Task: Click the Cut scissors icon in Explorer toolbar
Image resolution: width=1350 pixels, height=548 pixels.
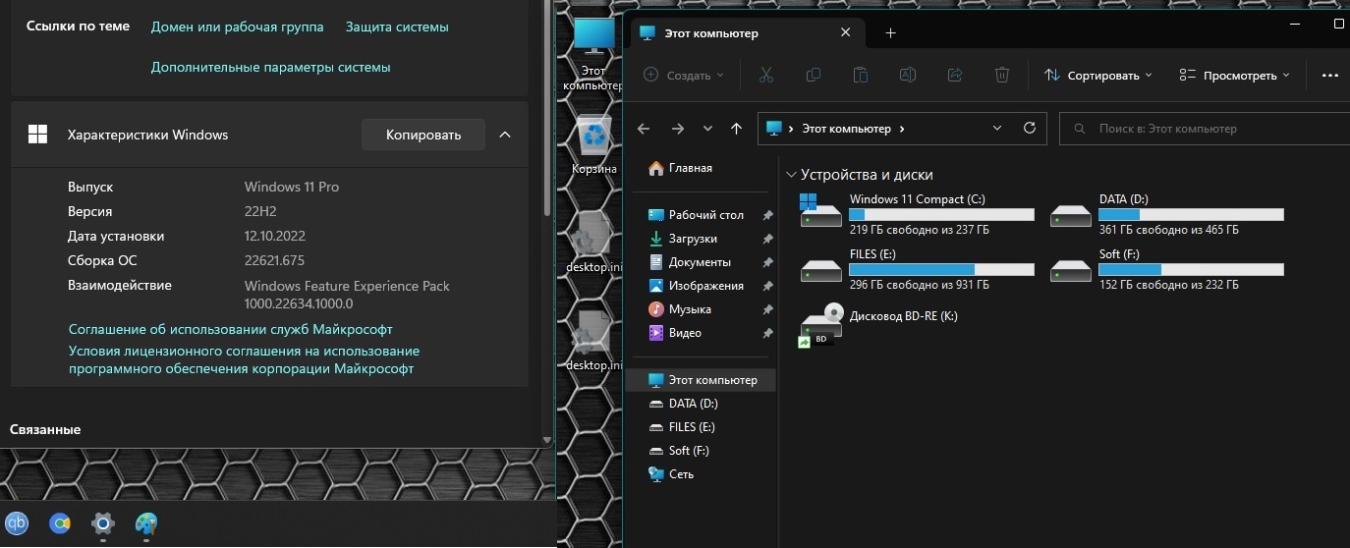Action: point(766,75)
